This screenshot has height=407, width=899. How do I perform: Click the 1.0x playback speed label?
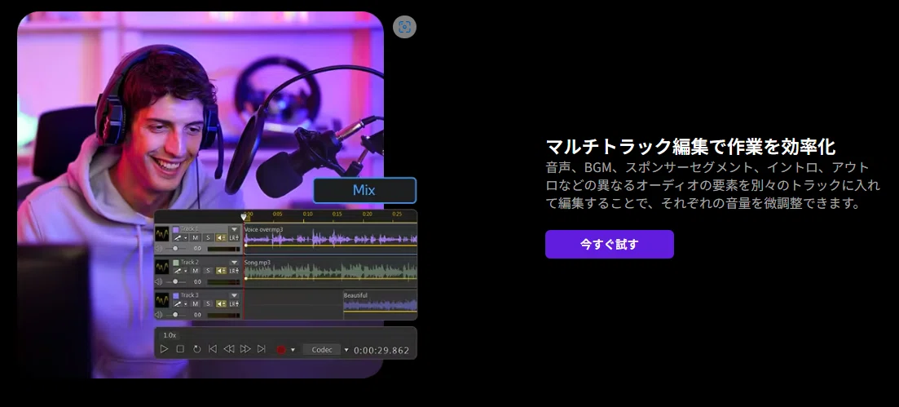[x=170, y=334]
